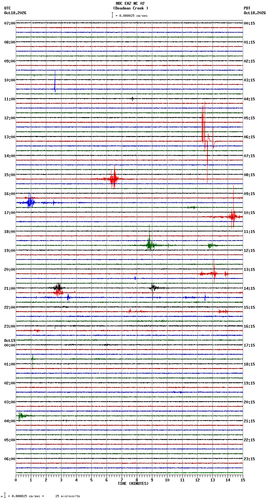Image resolution: width=268 pixels, height=500 pixels.
Task: Click the 08:00 UTC time label
Action: click(x=10, y=42)
